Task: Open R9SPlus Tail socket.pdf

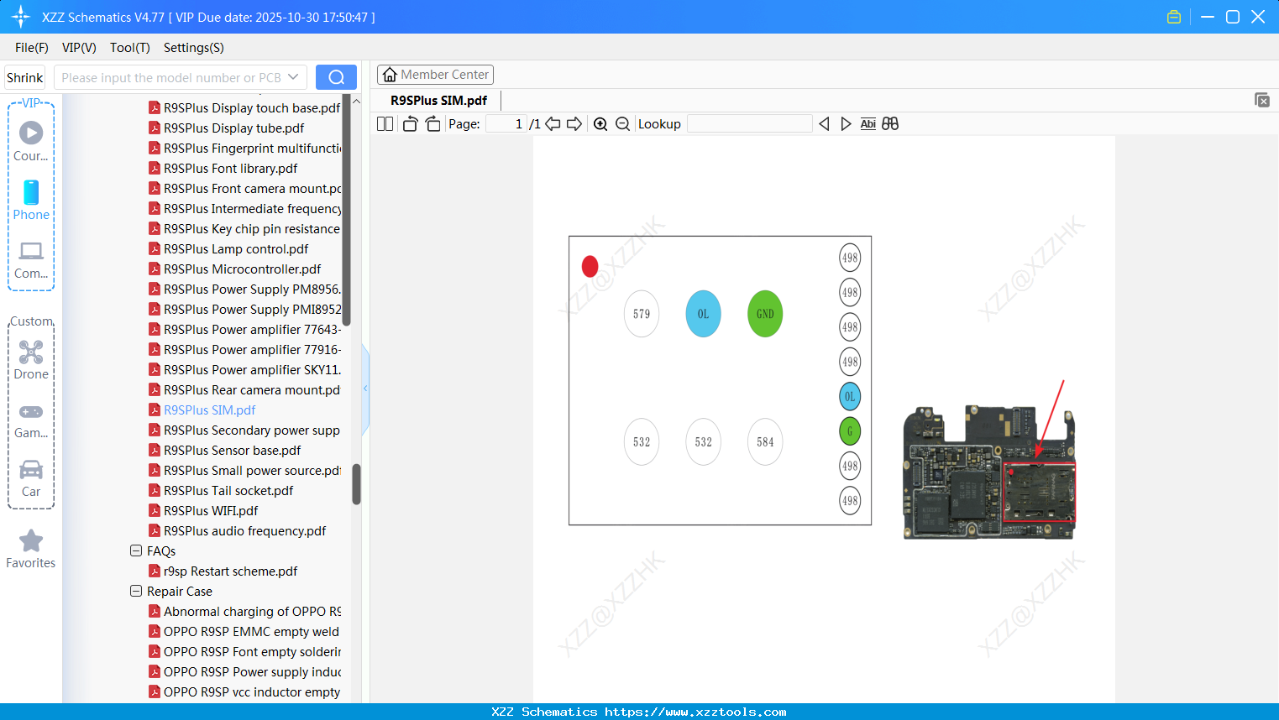Action: pos(228,490)
